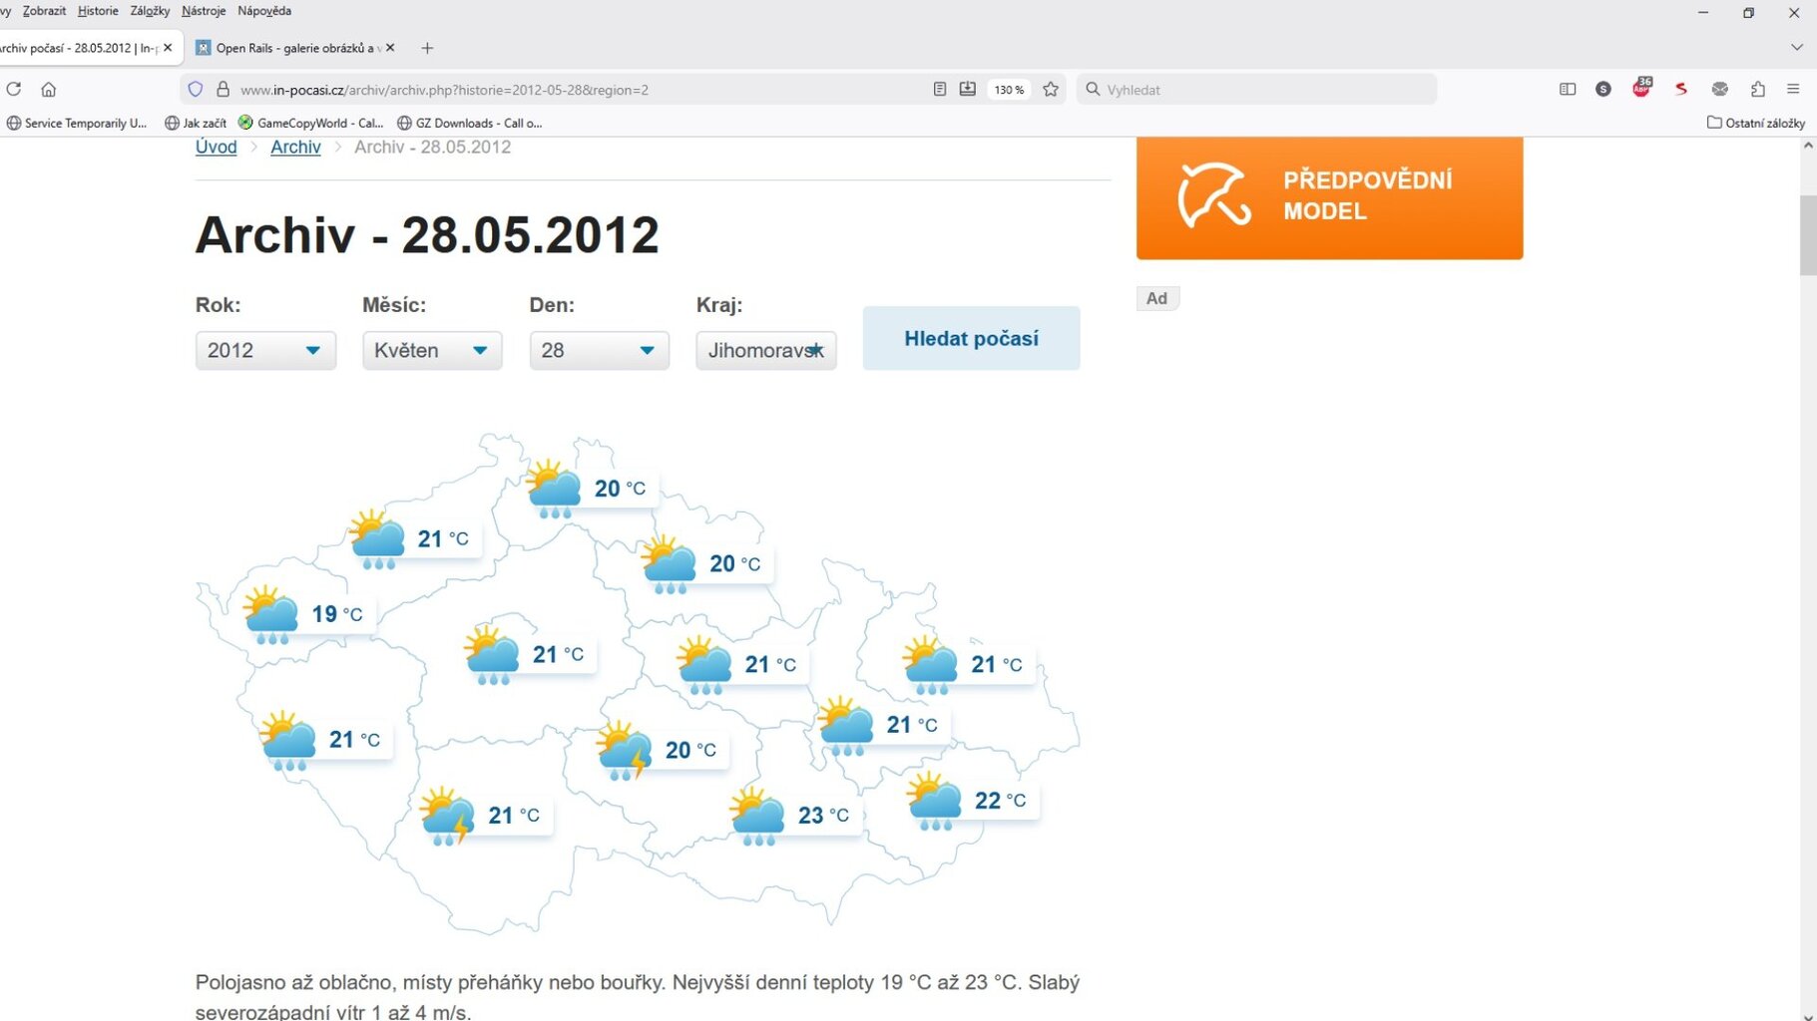Image resolution: width=1817 pixels, height=1021 pixels.
Task: Open the GZ Downloads bookmark
Action: click(x=469, y=123)
